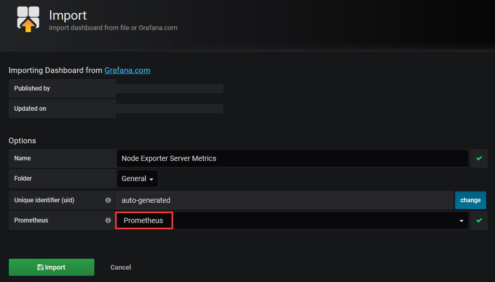
Task: Click the 'Unique identifier (uid)' label
Action: point(44,200)
